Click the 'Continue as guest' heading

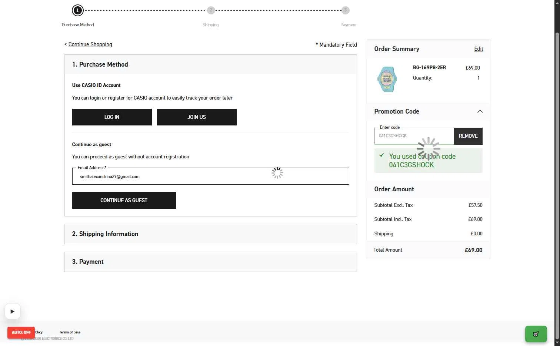(x=91, y=144)
